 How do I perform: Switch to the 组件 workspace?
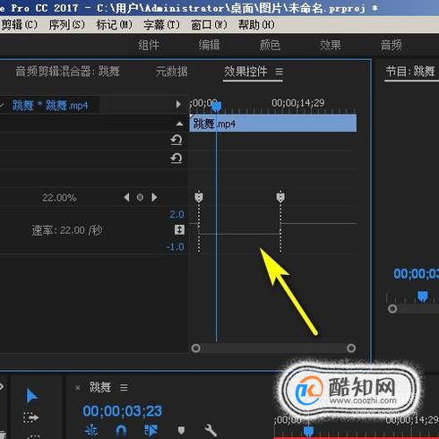click(x=149, y=45)
